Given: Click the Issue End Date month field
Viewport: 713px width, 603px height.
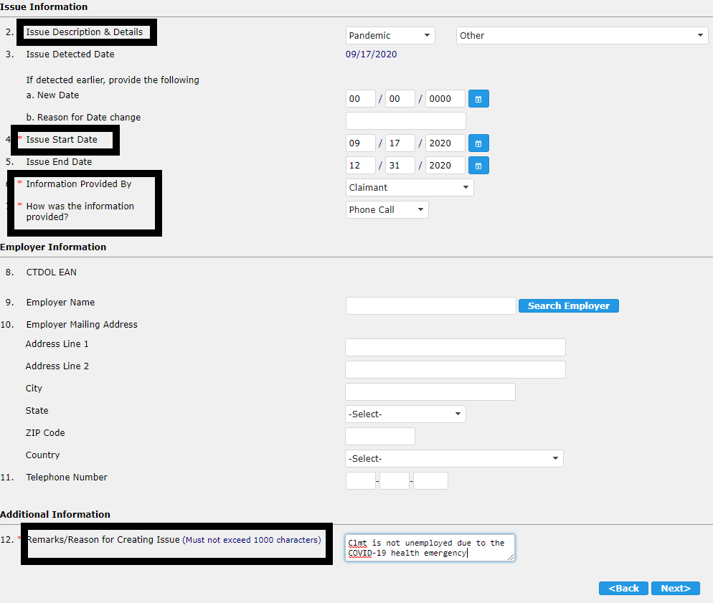Looking at the screenshot, I should (360, 166).
